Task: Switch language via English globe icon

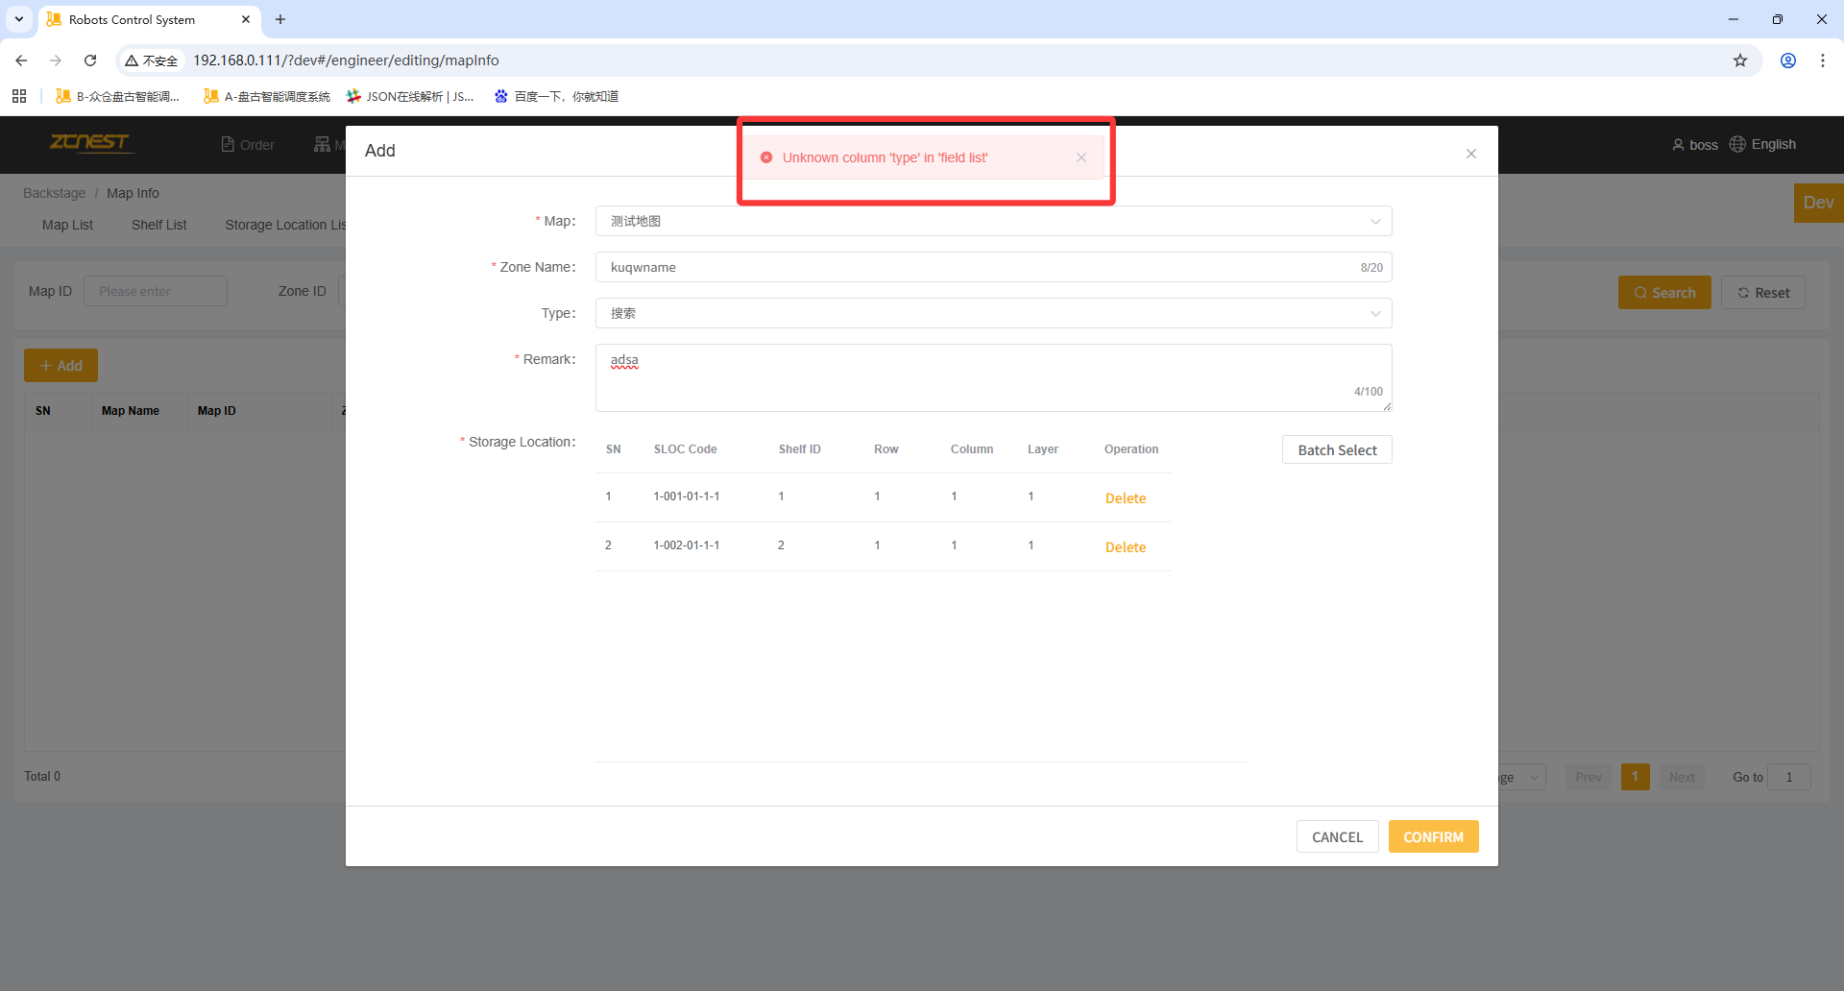Action: pos(1762,144)
